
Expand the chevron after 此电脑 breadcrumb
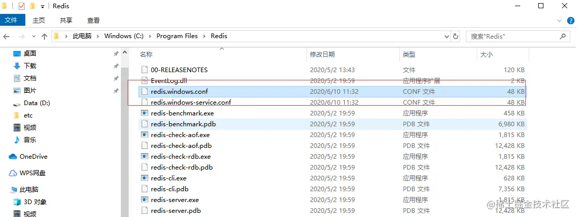(98, 36)
